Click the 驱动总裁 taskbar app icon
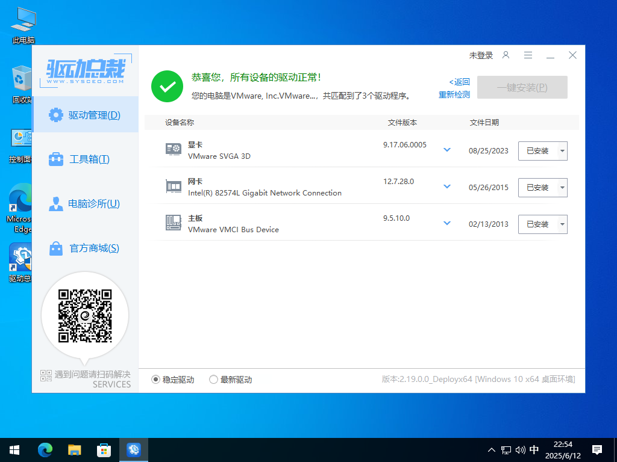Image resolution: width=617 pixels, height=462 pixels. tap(134, 450)
